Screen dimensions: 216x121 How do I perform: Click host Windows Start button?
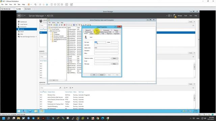(x=4, y=118)
